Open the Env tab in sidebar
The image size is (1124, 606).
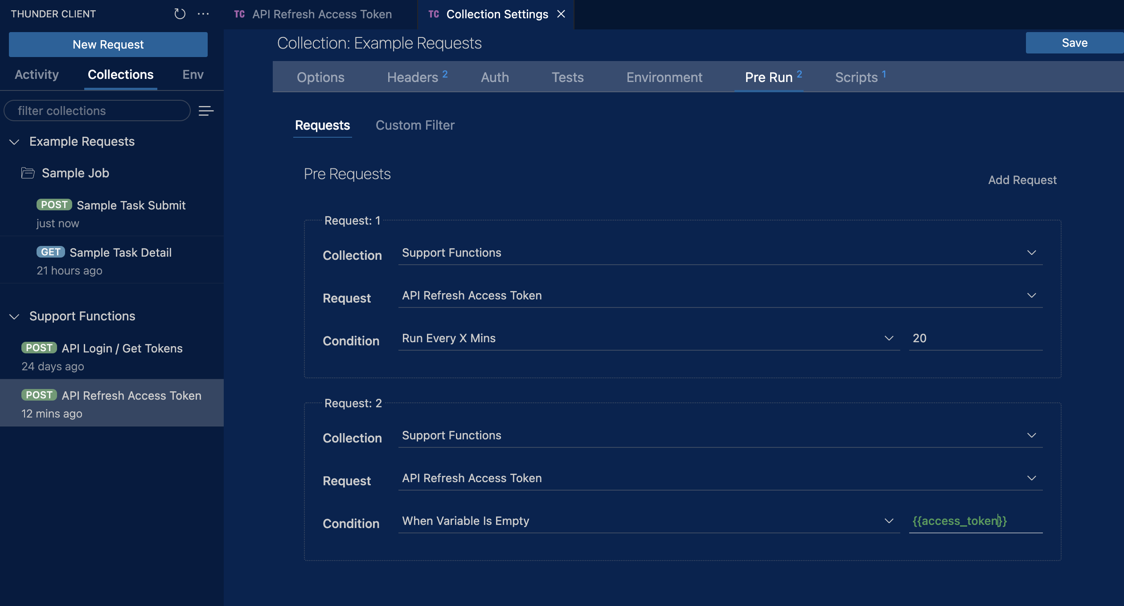pyautogui.click(x=193, y=74)
